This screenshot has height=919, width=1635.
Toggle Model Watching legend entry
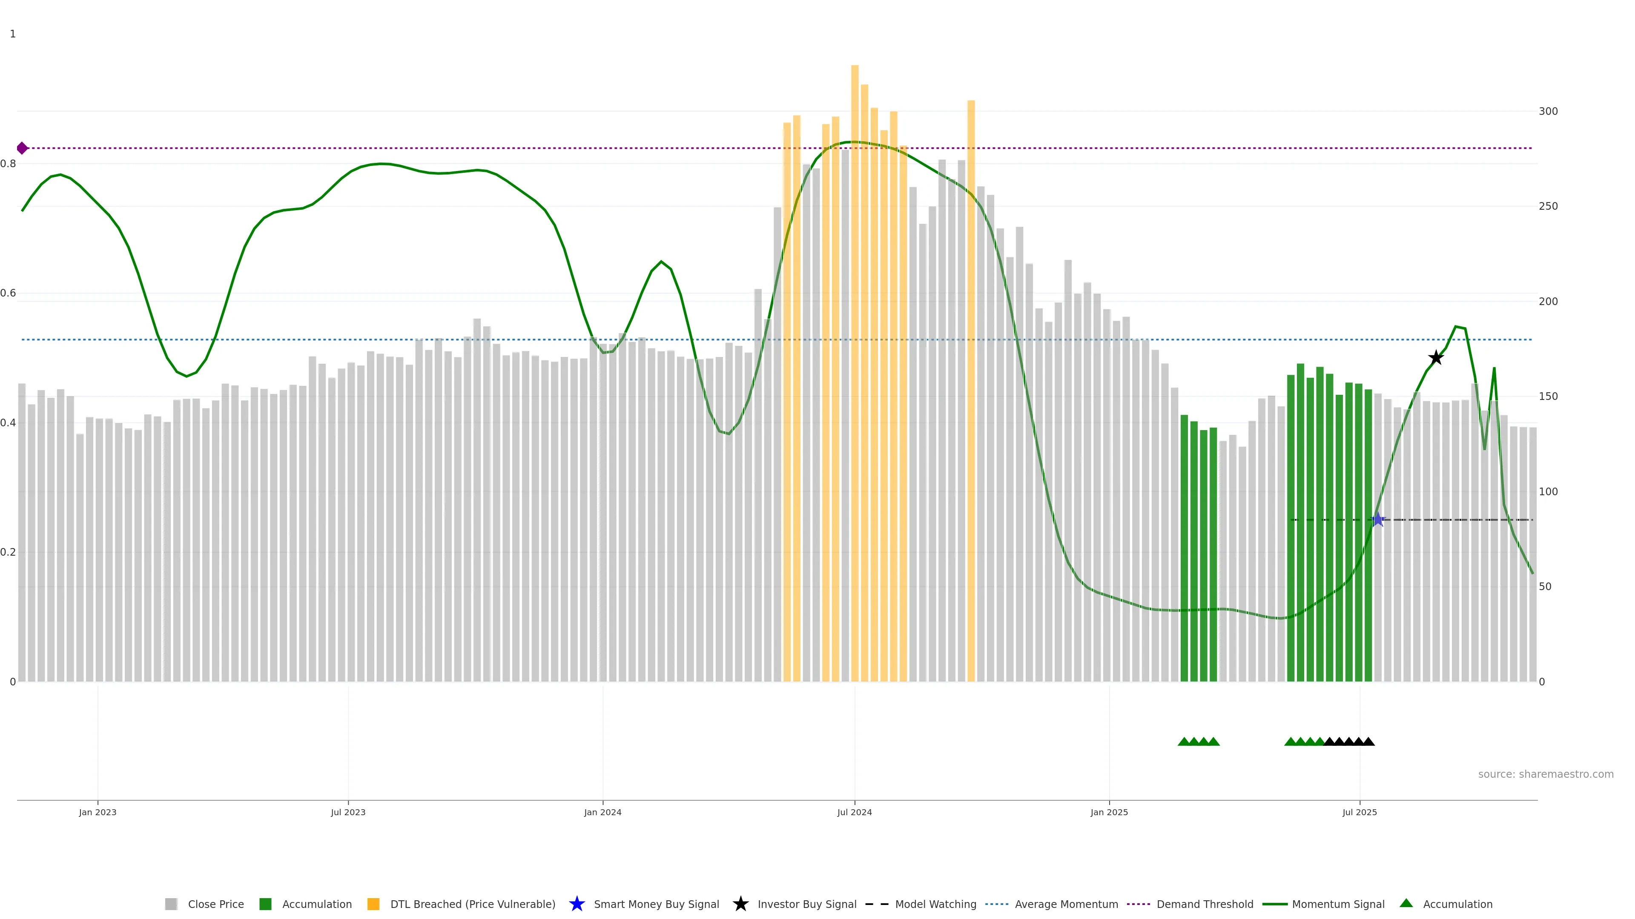click(x=935, y=904)
